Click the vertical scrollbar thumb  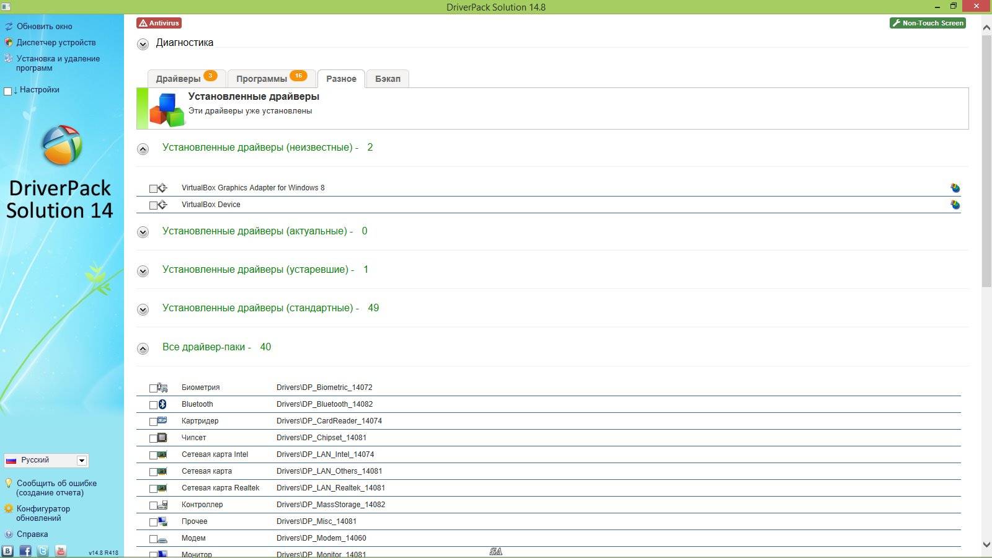click(x=986, y=161)
